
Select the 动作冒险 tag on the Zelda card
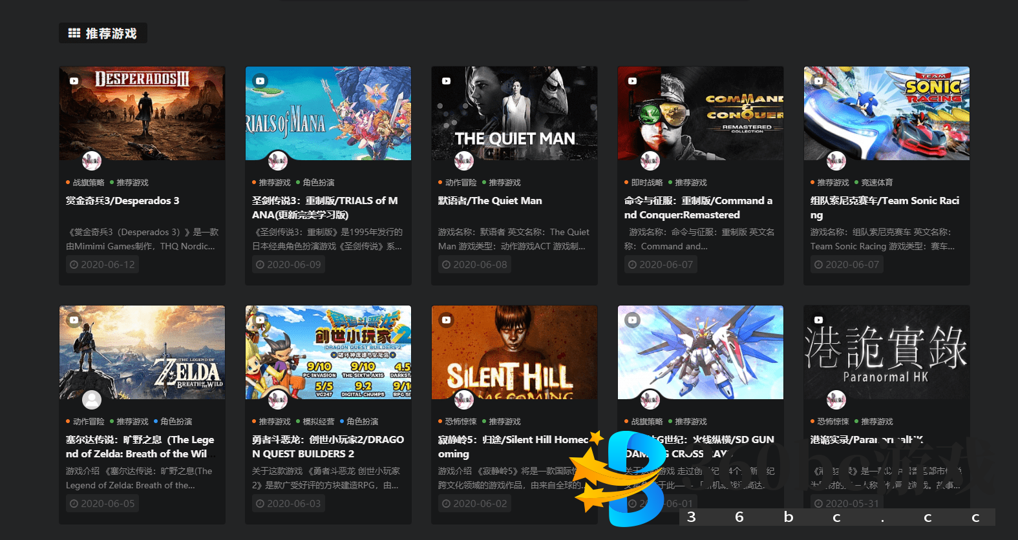89,422
